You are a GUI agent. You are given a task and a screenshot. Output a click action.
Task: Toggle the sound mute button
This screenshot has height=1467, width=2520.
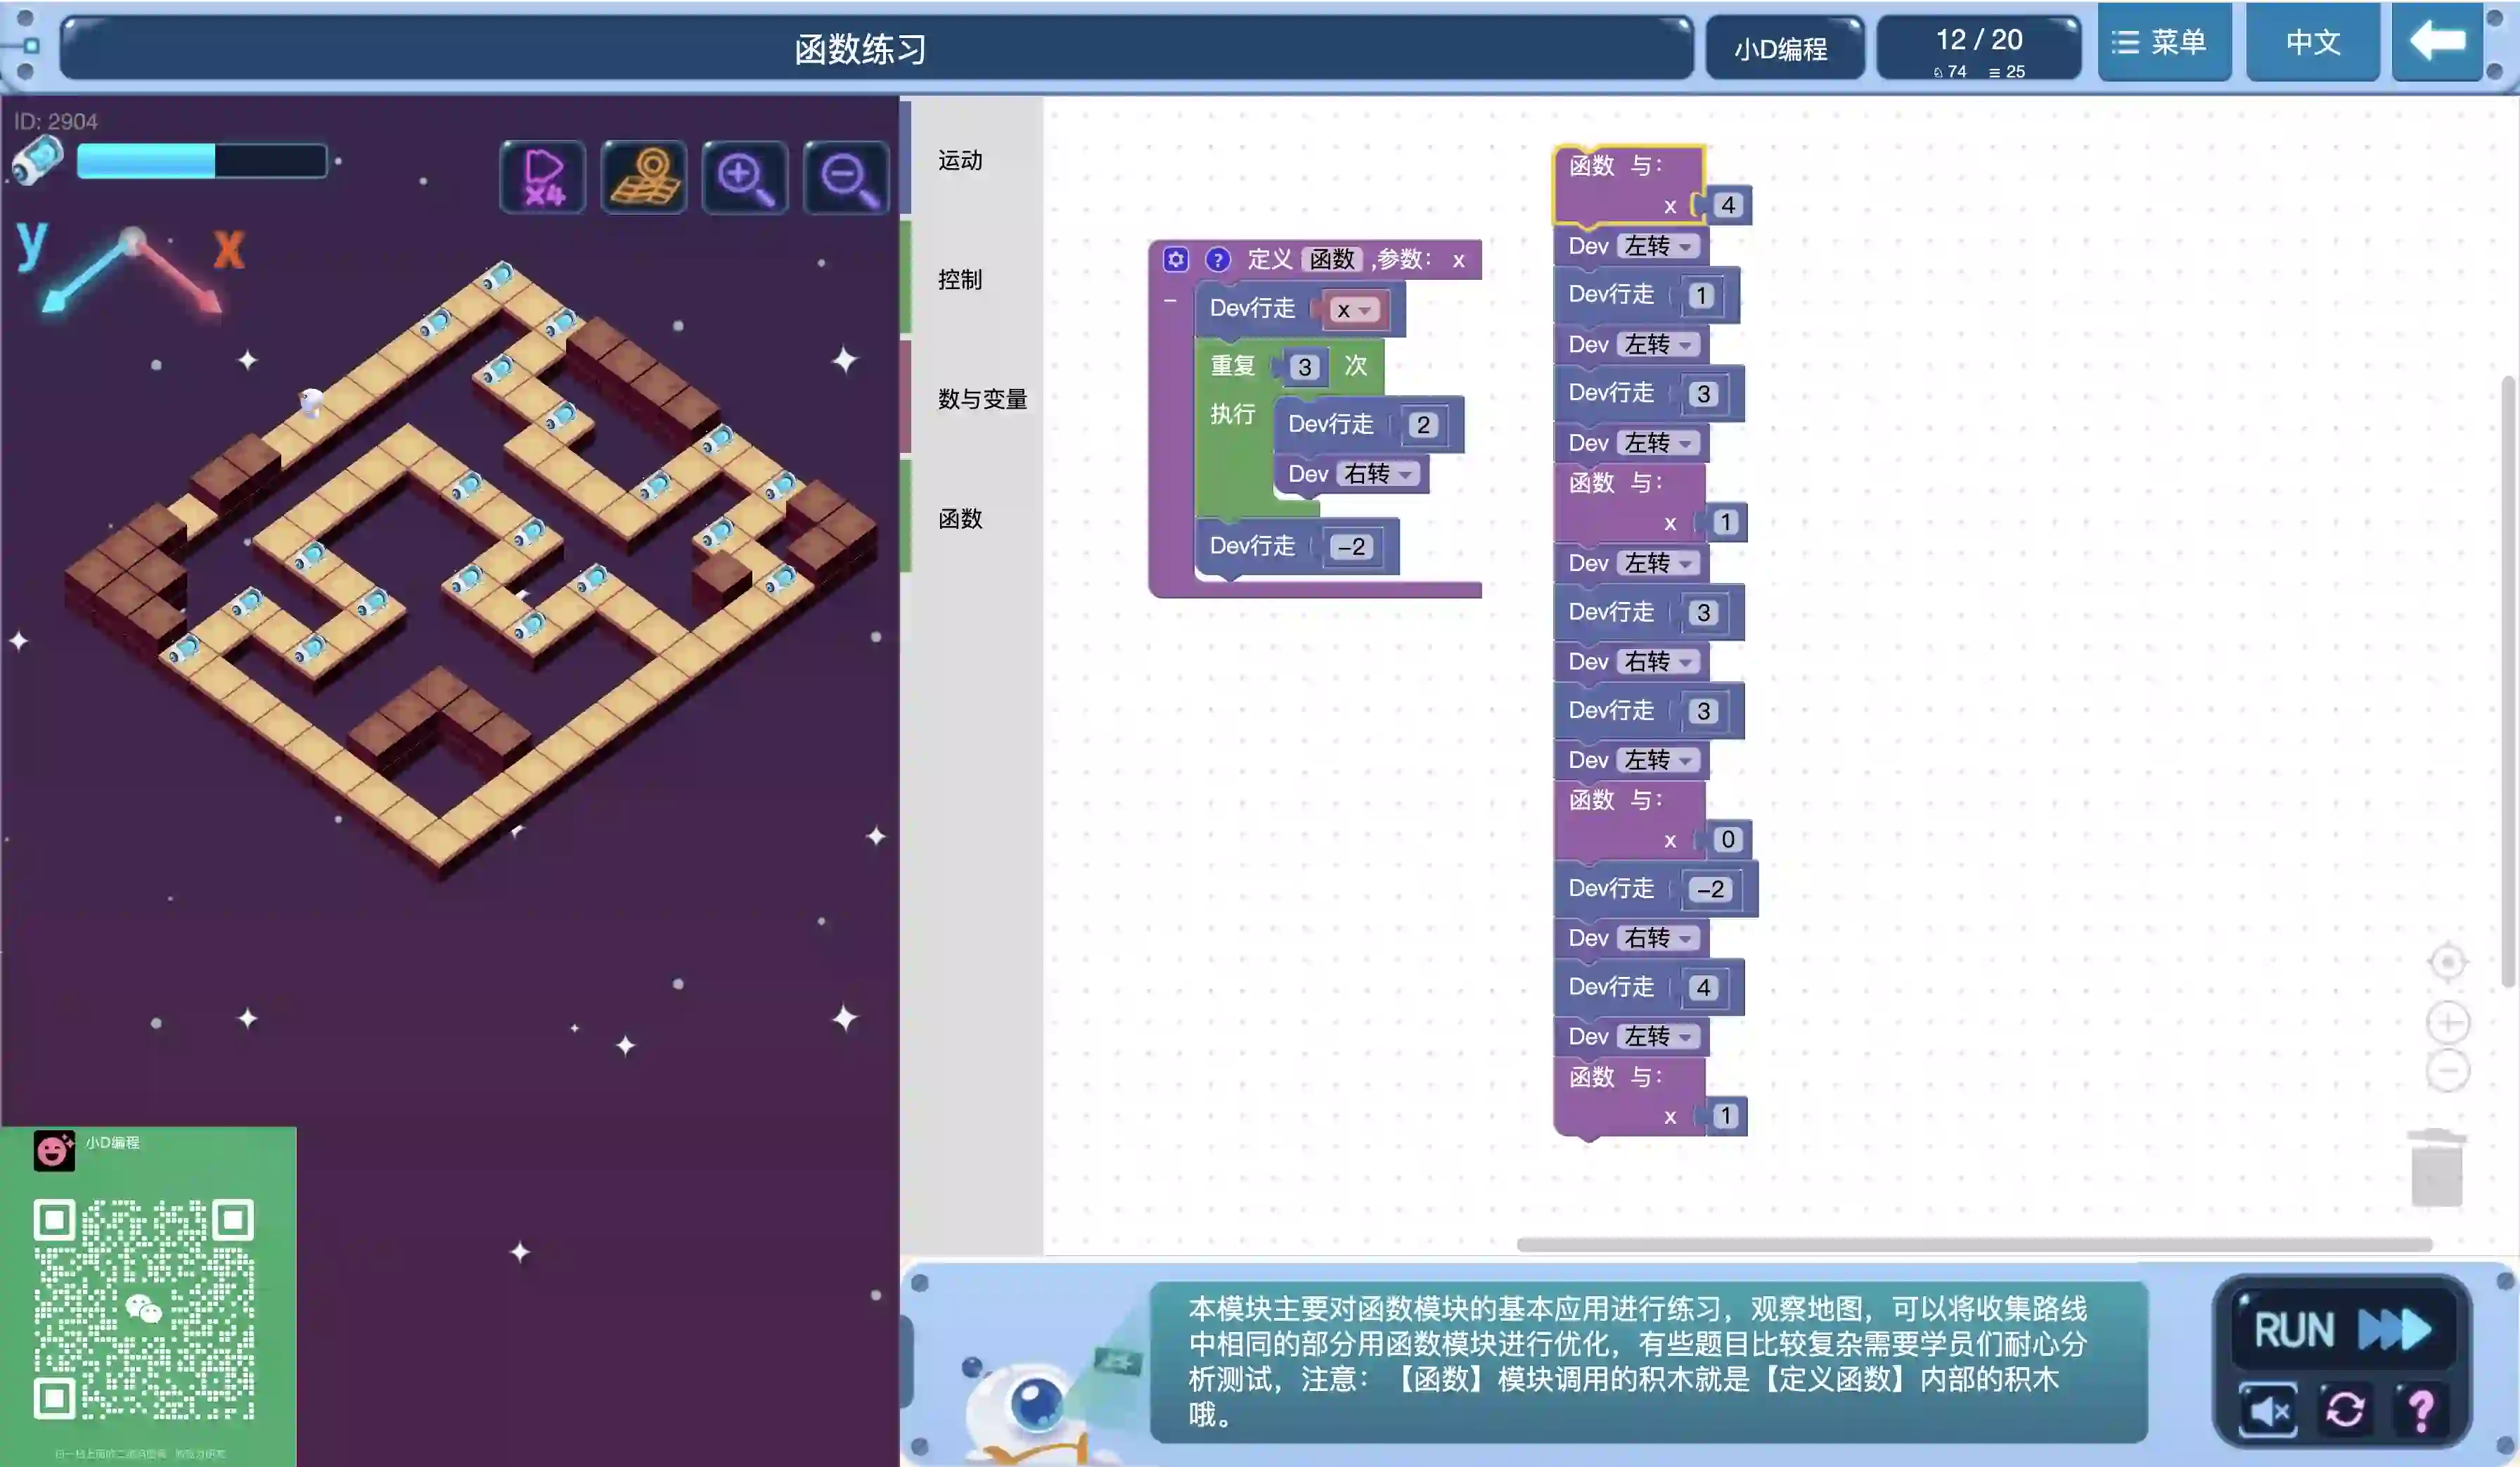point(2268,1410)
